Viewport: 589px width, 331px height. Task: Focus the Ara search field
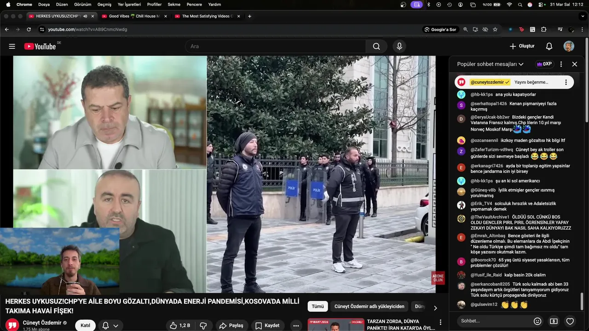click(x=275, y=46)
